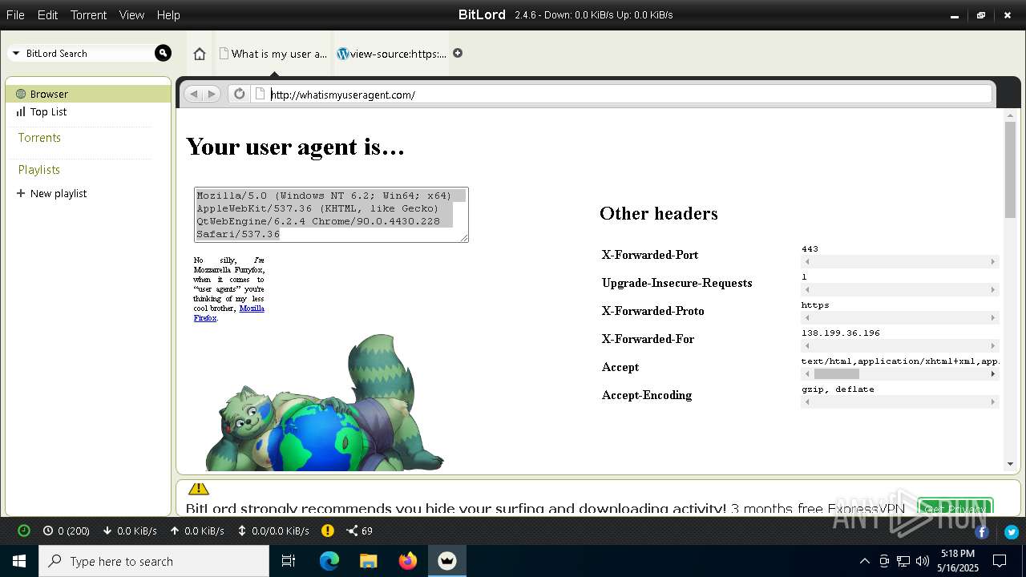Launch Firefox from taskbar
Image resolution: width=1026 pixels, height=577 pixels.
tap(408, 561)
